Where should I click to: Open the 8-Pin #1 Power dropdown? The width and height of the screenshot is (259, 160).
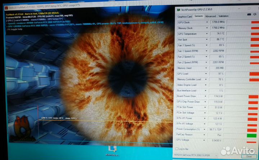click(205, 118)
